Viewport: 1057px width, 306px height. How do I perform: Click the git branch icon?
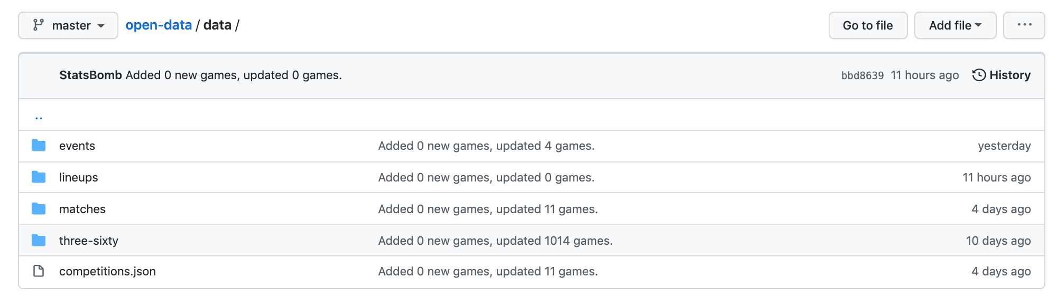(x=39, y=25)
